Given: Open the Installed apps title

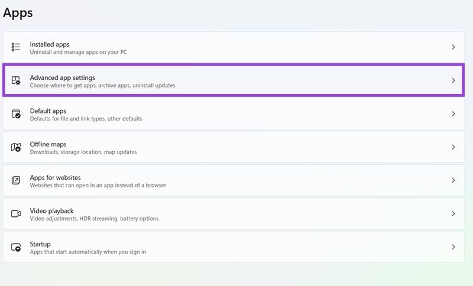Looking at the screenshot, I should [50, 44].
